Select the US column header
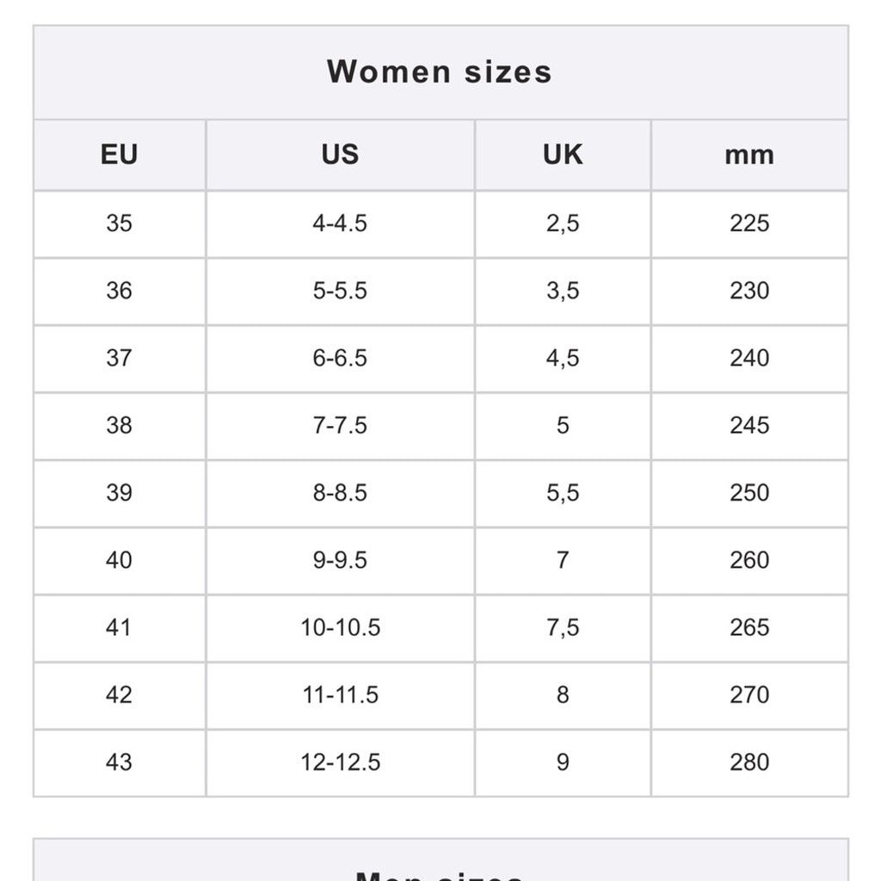The height and width of the screenshot is (881, 881). (x=341, y=155)
